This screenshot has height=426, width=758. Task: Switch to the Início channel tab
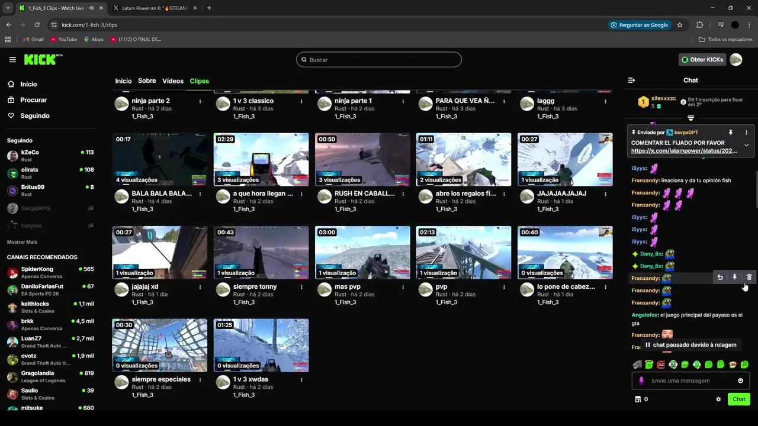click(x=123, y=81)
